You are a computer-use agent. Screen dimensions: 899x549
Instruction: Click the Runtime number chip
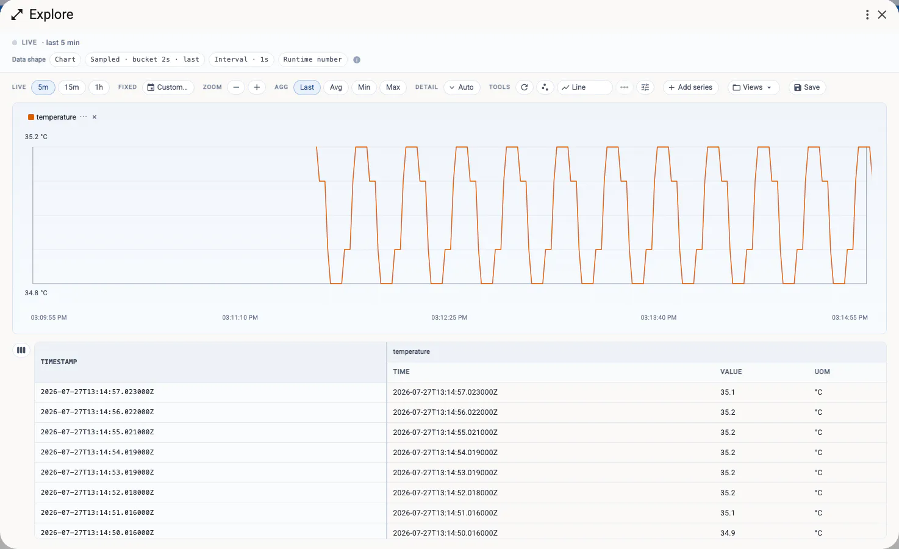pos(312,60)
